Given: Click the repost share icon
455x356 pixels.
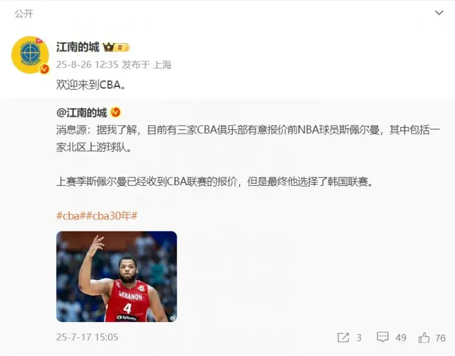Looking at the screenshot, I should pyautogui.click(x=343, y=337).
